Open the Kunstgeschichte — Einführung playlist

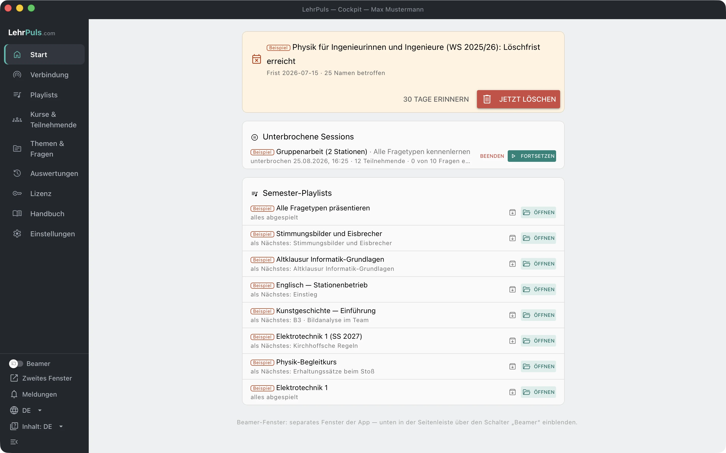538,315
